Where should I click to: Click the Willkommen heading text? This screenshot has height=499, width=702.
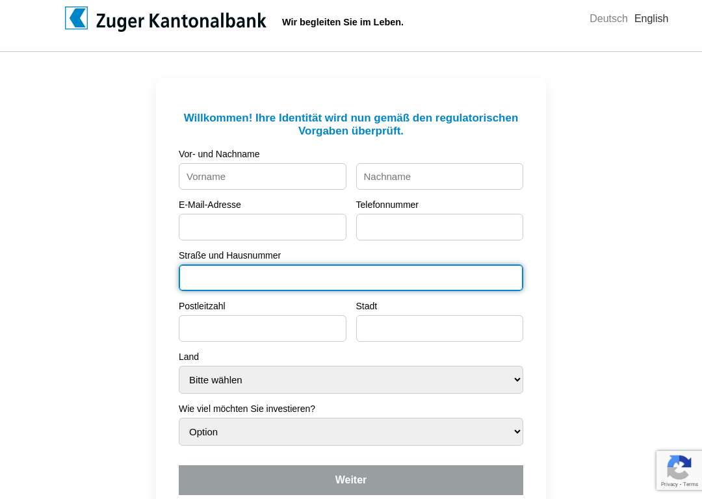tap(350, 124)
